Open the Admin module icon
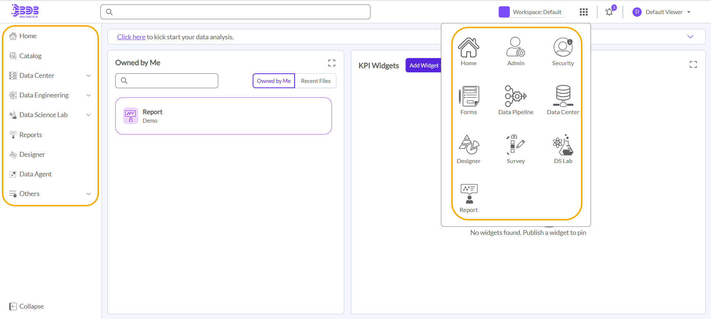Viewport: 711px width, 319px height. [x=515, y=52]
